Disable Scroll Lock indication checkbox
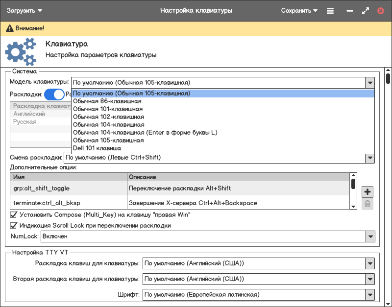This screenshot has height=307, width=392. 14,226
